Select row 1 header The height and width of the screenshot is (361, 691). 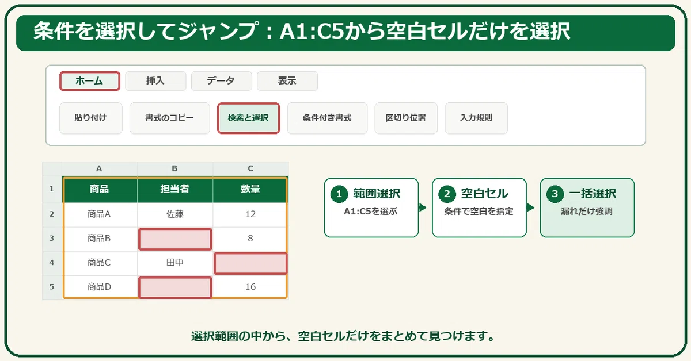coord(52,189)
